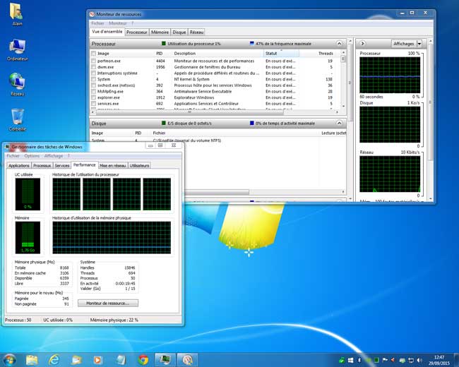Select the 'Antimalware Service Executable' description

pos(203,92)
